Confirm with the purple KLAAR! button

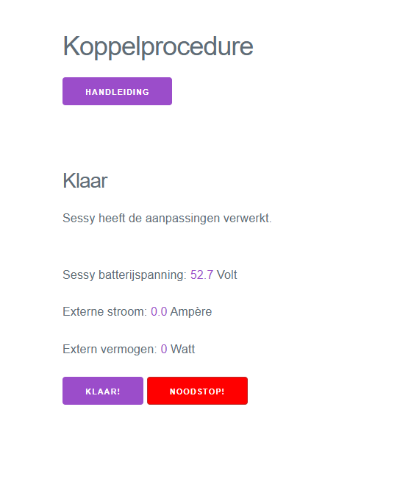[103, 391]
